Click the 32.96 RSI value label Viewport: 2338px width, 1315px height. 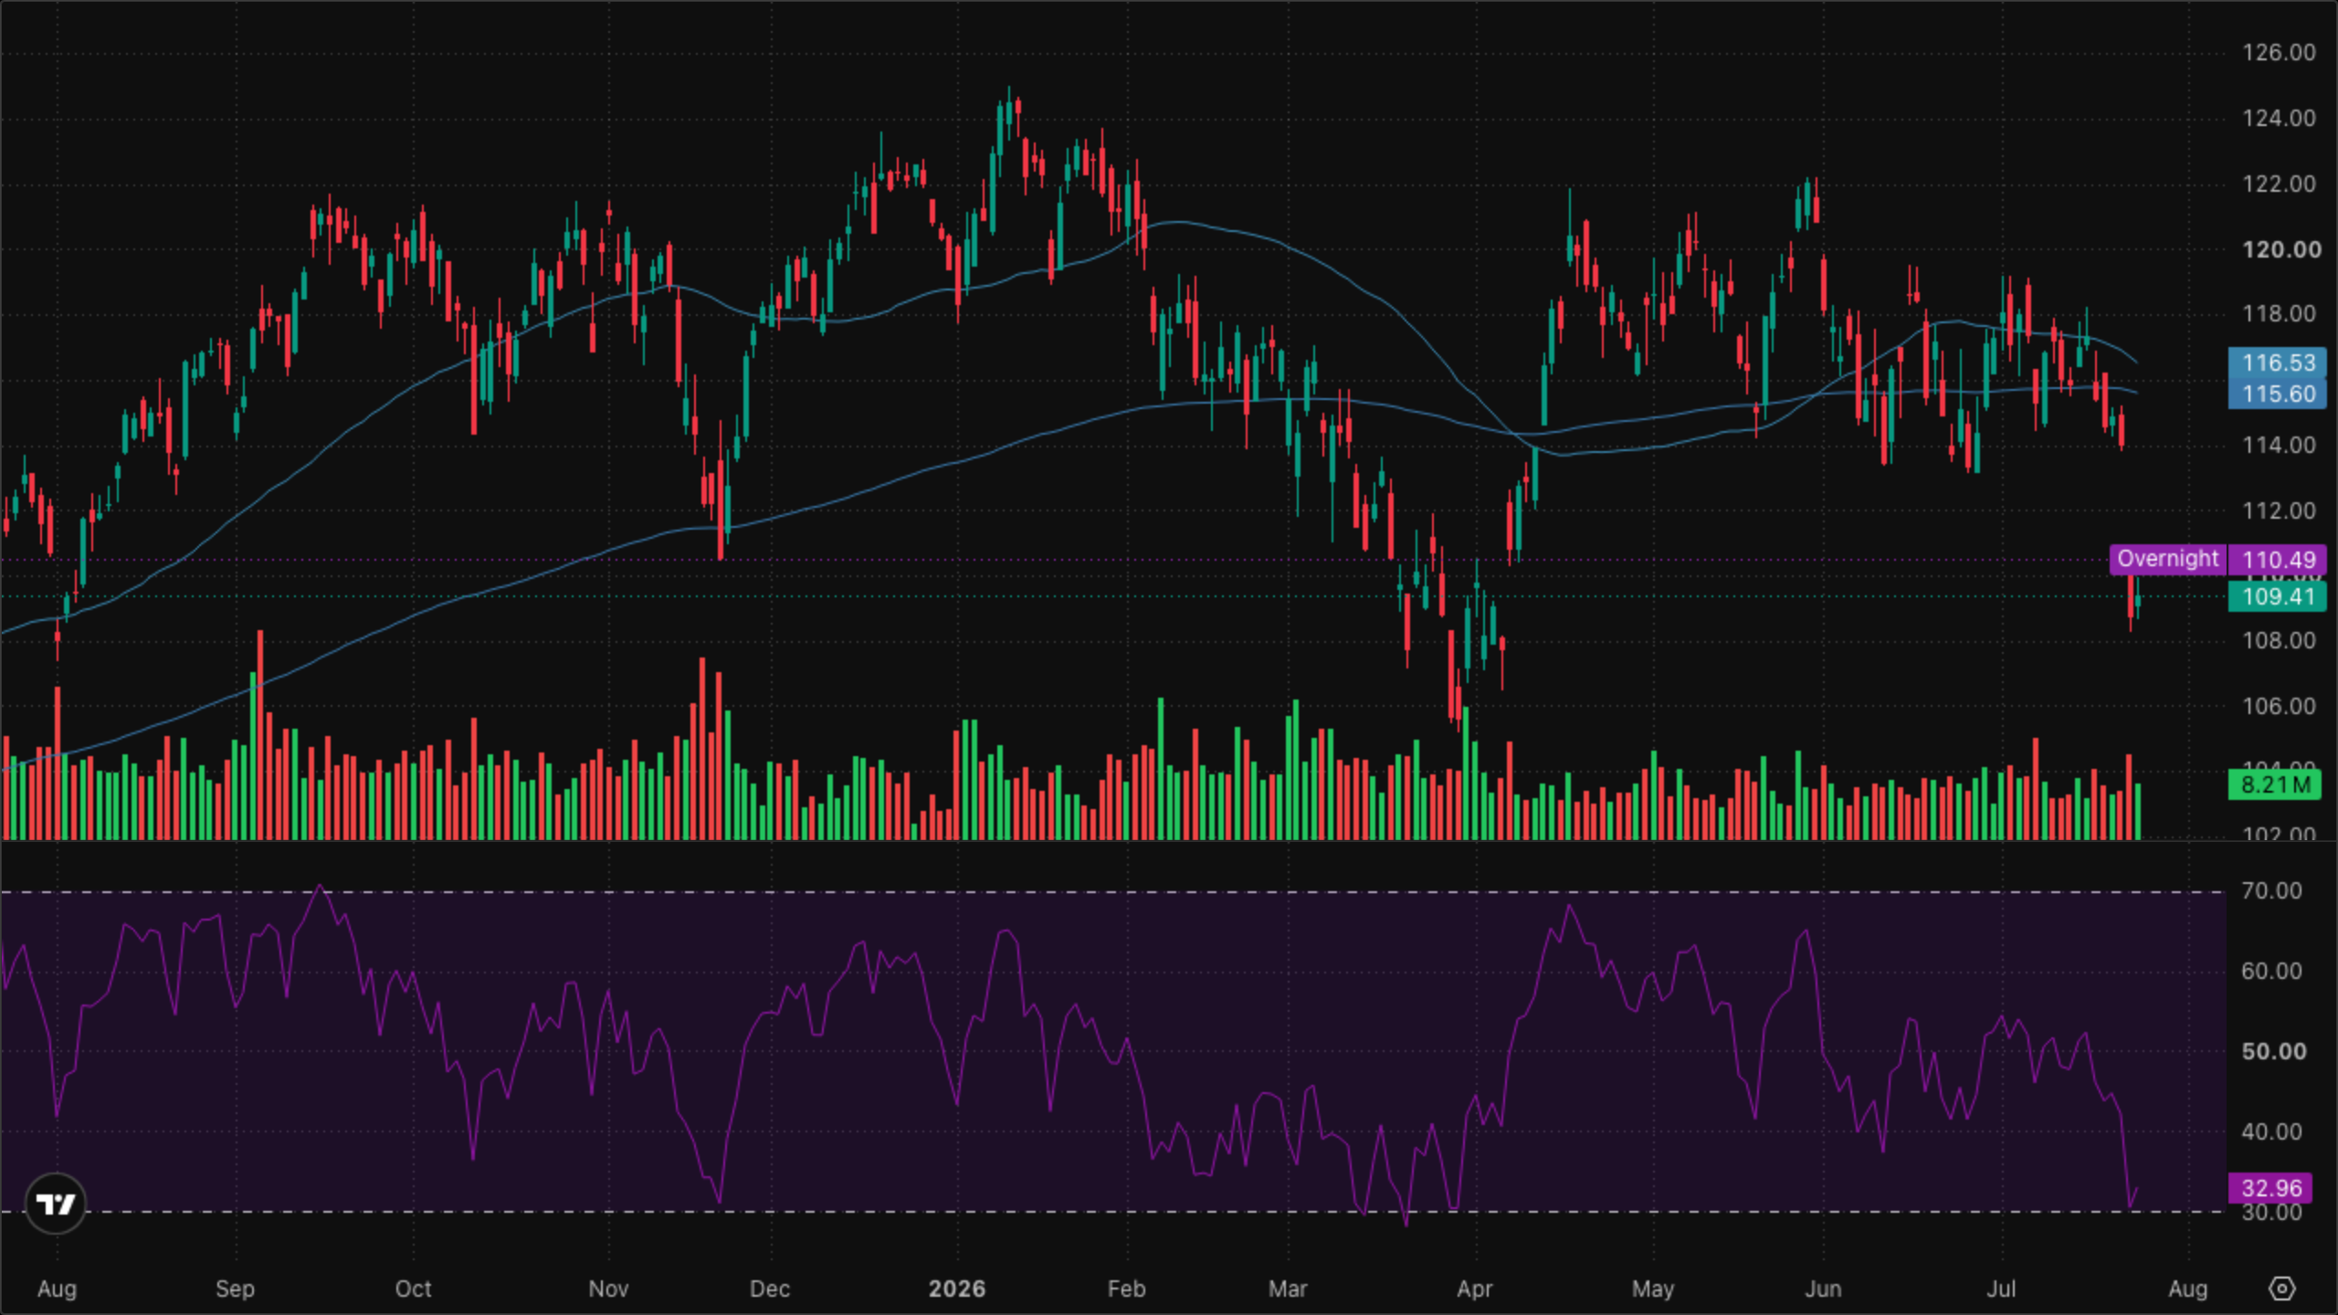[2271, 1188]
